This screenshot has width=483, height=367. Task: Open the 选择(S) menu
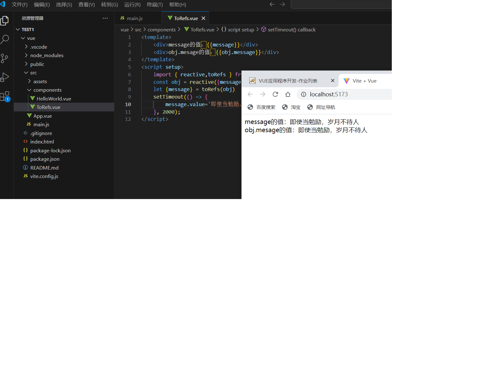[64, 4]
